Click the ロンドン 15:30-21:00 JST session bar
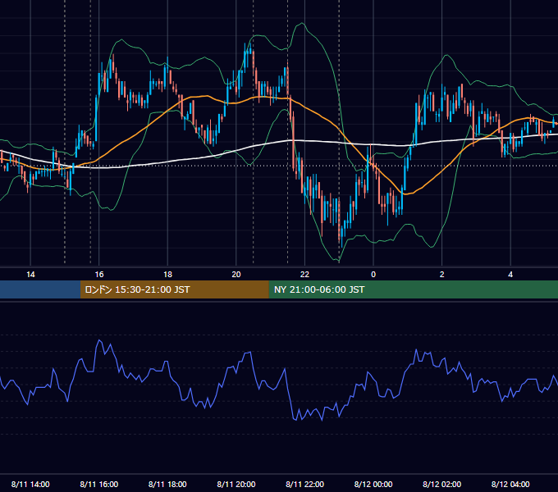 click(174, 289)
